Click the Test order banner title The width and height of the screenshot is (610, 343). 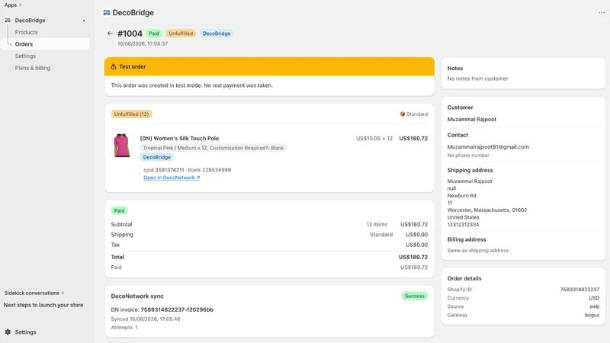click(x=132, y=66)
